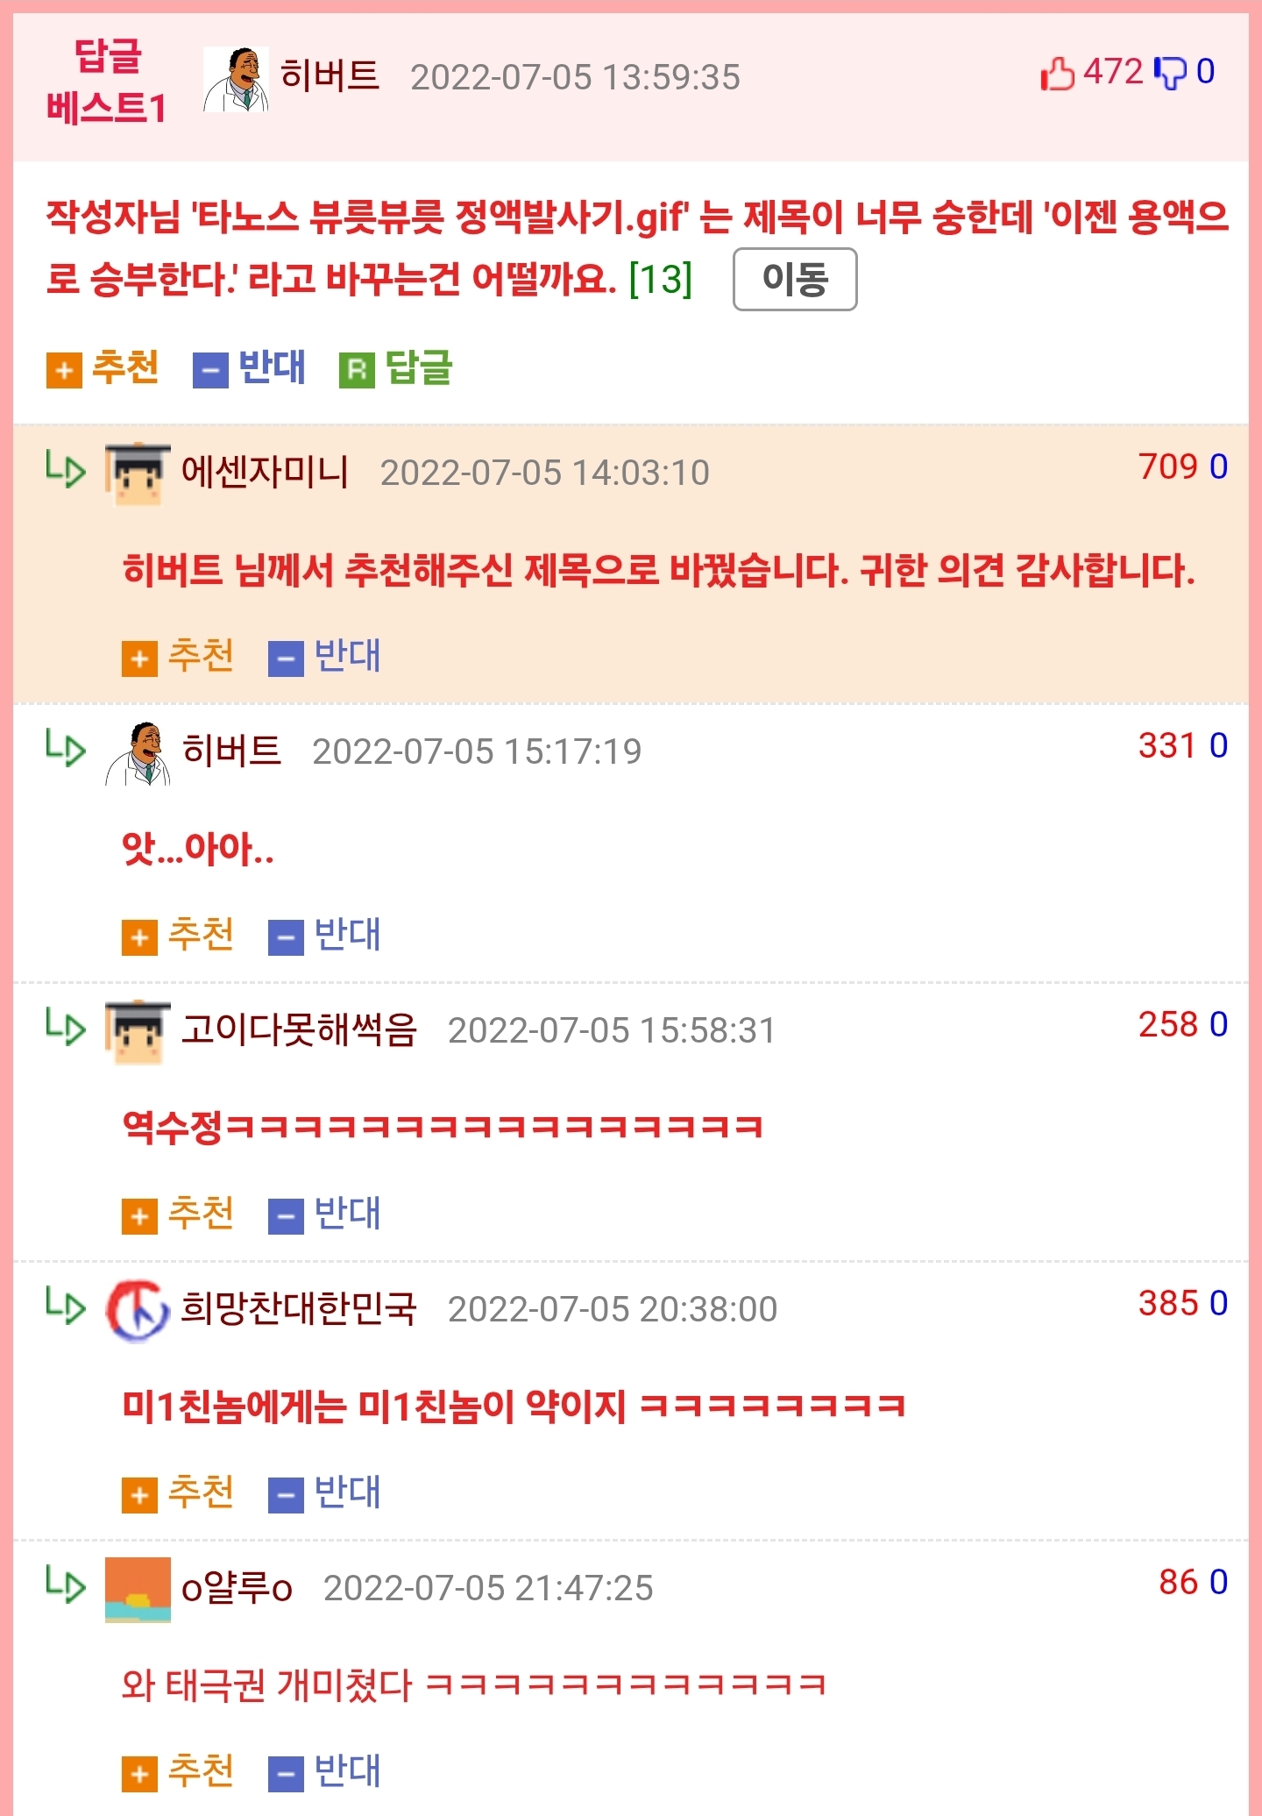Open the [13] reply count link
Image resolution: width=1262 pixels, height=1816 pixels.
click(661, 279)
